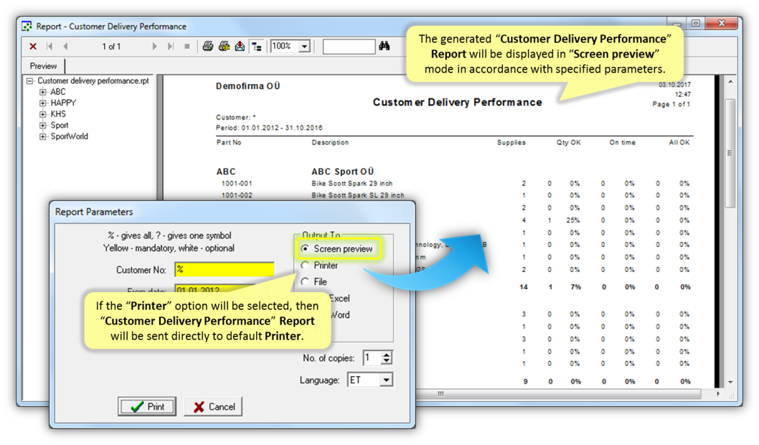Viewport: 759px width, 445px height.
Task: Click the Customer No yellow input field
Action: [225, 270]
